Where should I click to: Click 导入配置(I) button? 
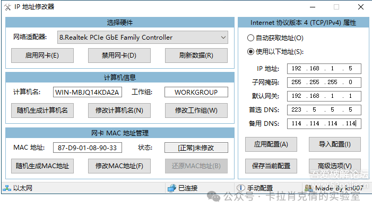tap(335, 144)
